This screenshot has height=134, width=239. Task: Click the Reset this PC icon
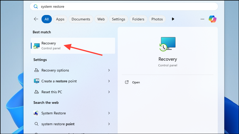[x=37, y=92]
